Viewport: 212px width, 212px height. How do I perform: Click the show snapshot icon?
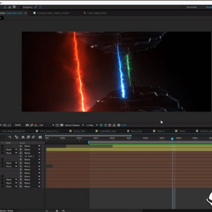31,125
